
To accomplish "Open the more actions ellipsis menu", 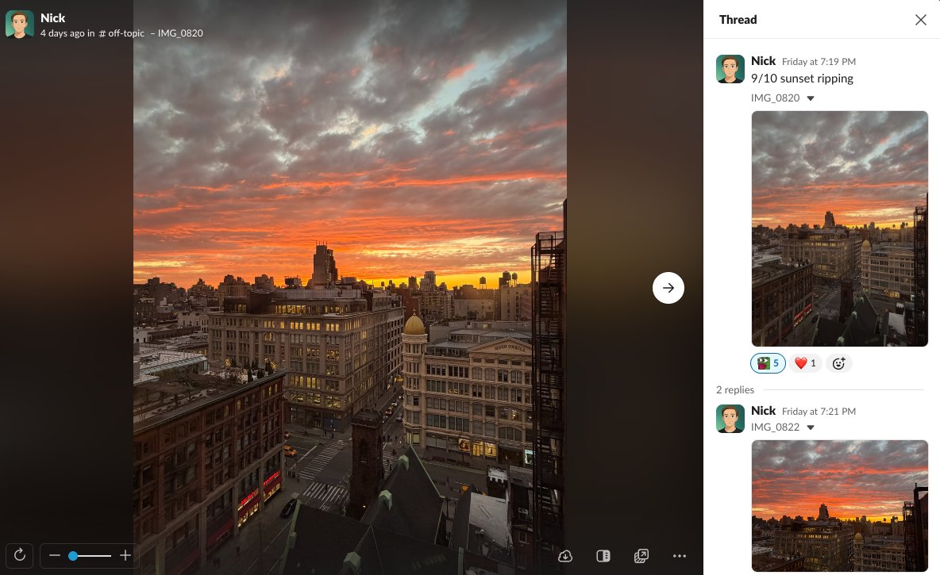I will (680, 556).
